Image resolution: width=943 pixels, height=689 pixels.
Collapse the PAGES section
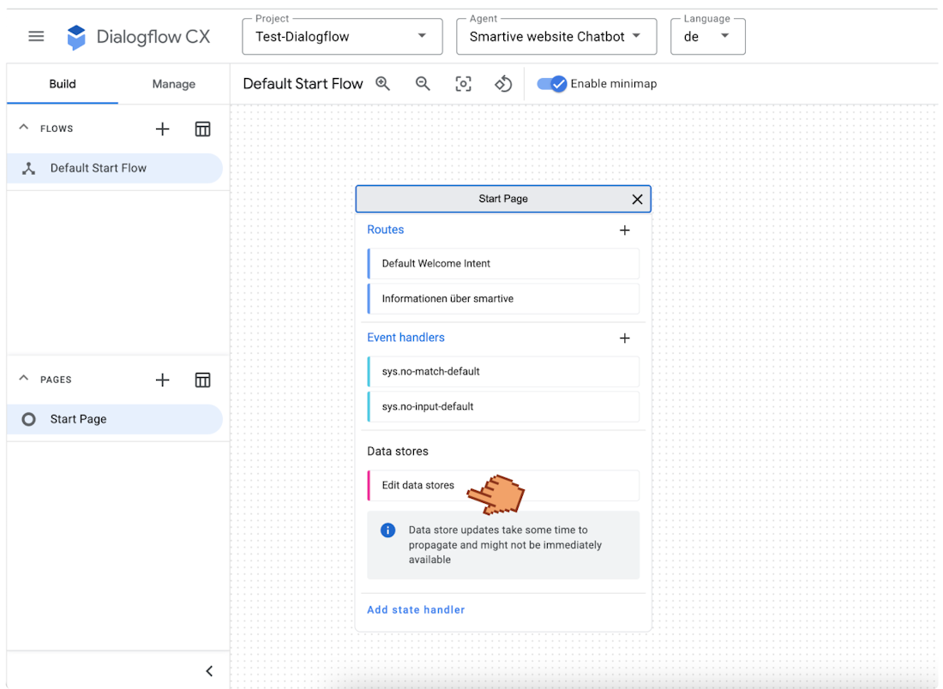tap(23, 378)
